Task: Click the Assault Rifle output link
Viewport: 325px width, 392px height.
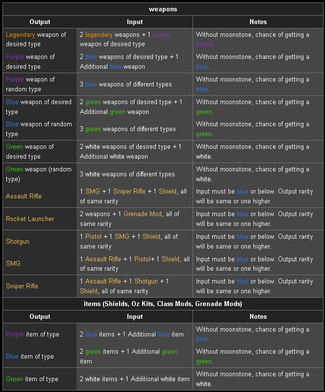Action: click(x=24, y=196)
